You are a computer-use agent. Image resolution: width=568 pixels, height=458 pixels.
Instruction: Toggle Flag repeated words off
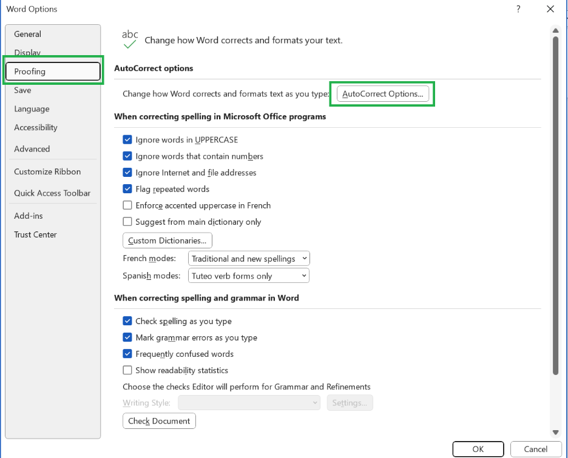click(x=127, y=188)
